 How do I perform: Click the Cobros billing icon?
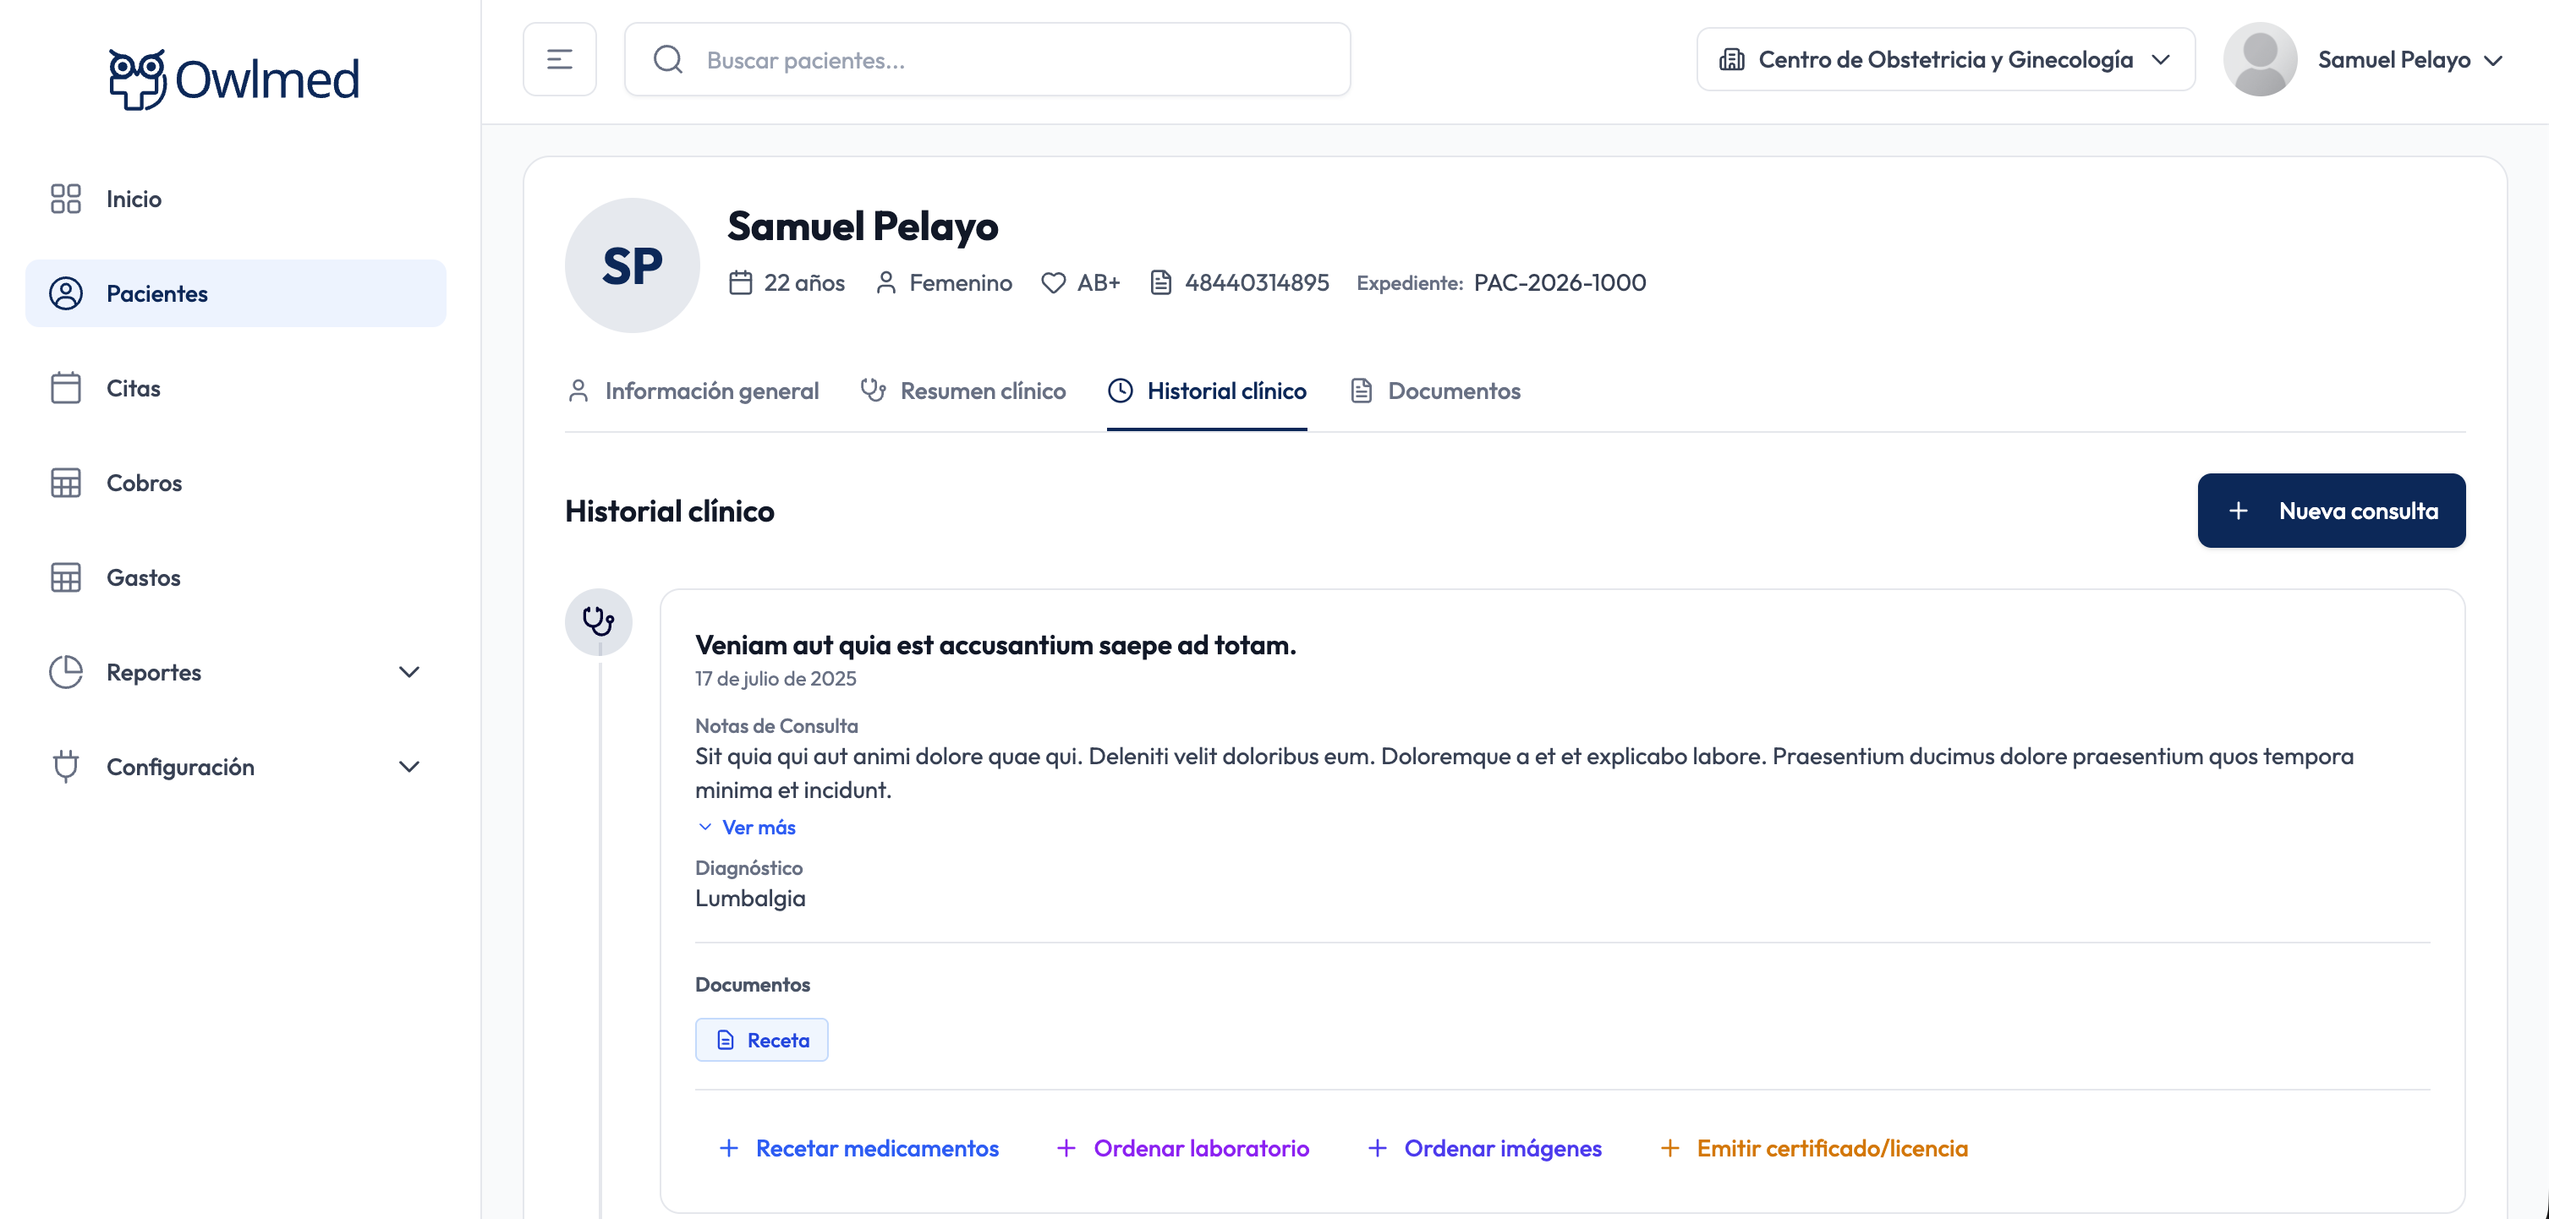pyautogui.click(x=65, y=482)
